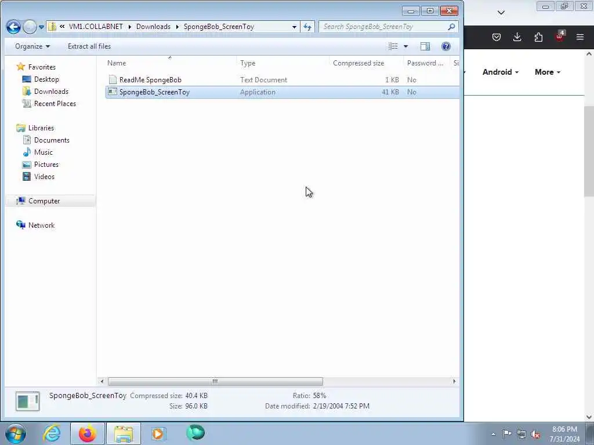Show hidden system tray icons
This screenshot has width=594, height=445.
point(493,434)
